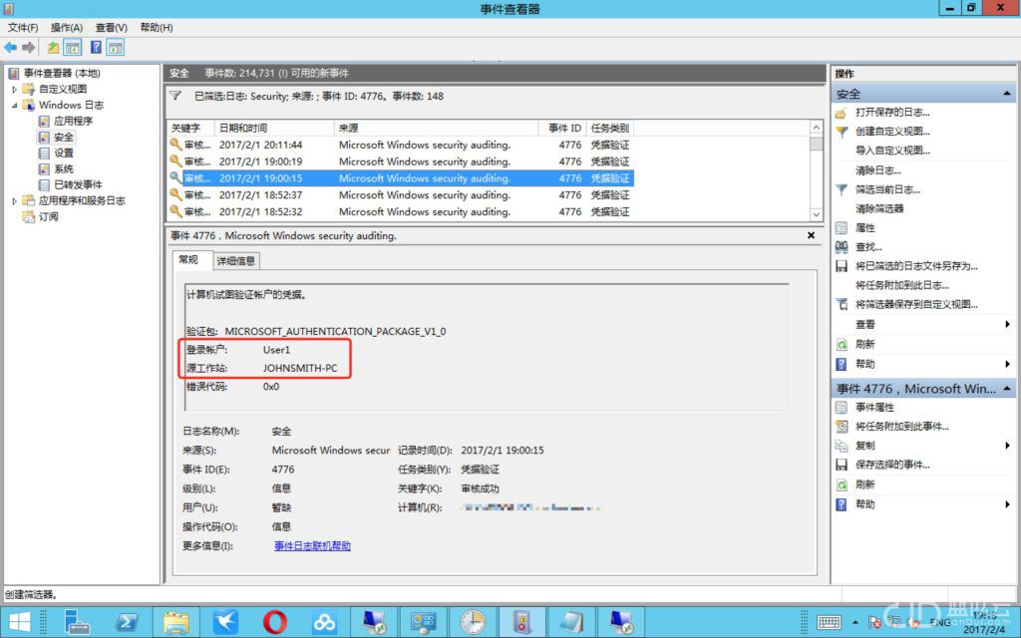This screenshot has width=1021, height=638.
Task: Click 刷新 under the 安全 actions section
Action: [x=864, y=344]
